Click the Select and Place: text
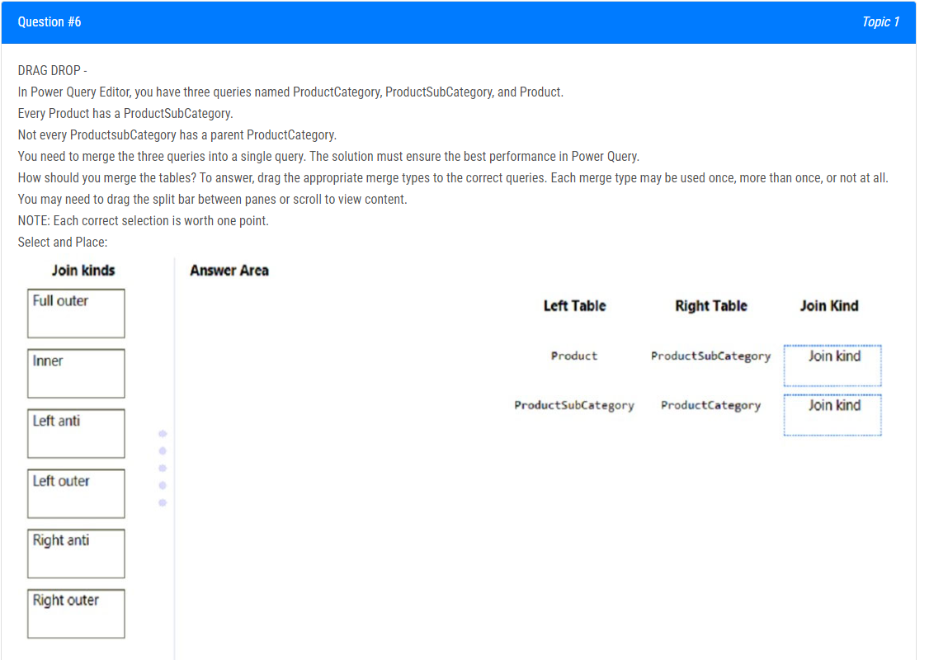 63,243
